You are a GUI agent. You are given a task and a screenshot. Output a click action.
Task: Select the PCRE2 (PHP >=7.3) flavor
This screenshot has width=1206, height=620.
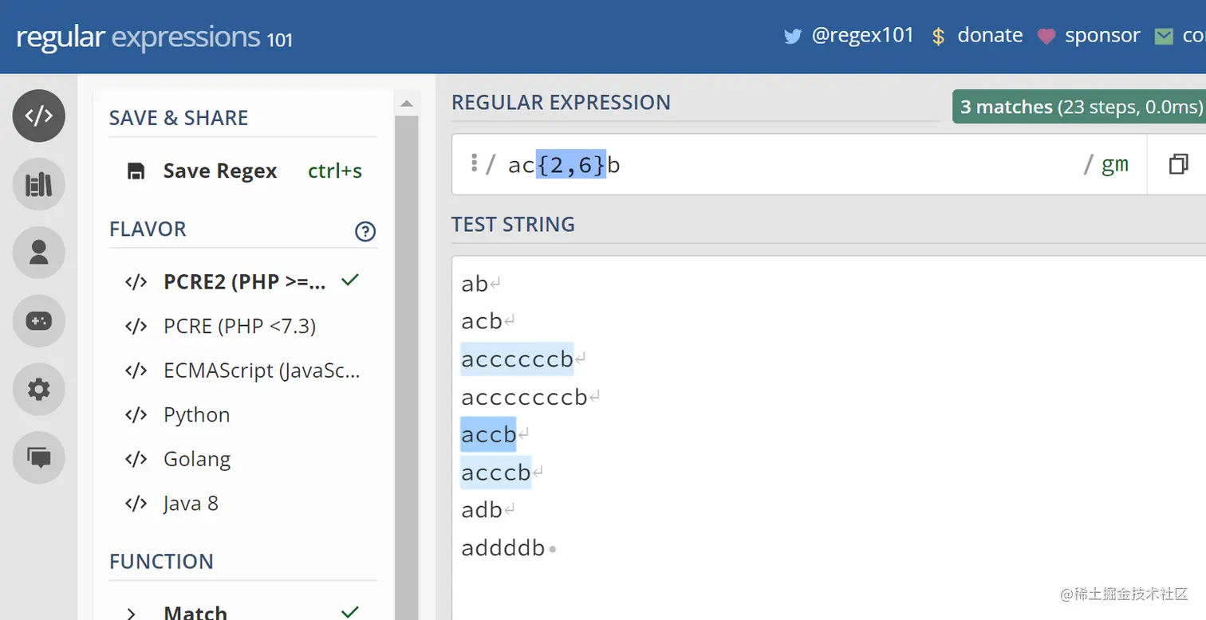[x=243, y=282]
